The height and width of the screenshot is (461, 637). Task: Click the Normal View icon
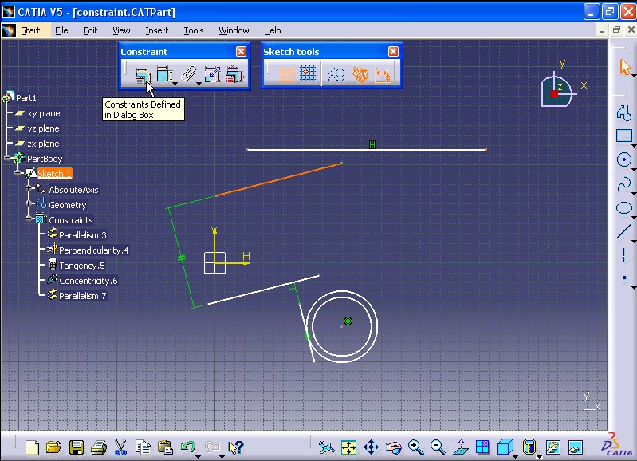coord(461,447)
